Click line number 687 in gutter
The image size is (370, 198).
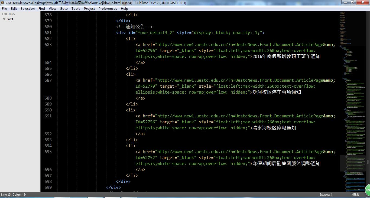48,80
